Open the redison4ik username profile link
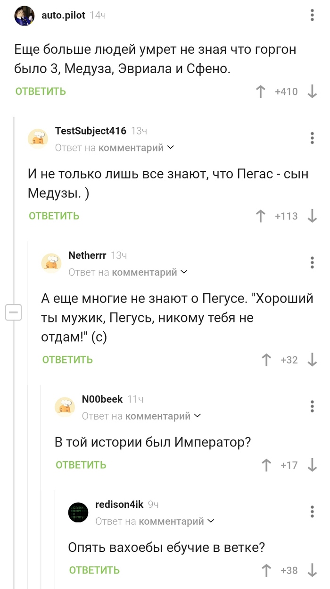Screen dimensions: 330x589 tap(119, 505)
